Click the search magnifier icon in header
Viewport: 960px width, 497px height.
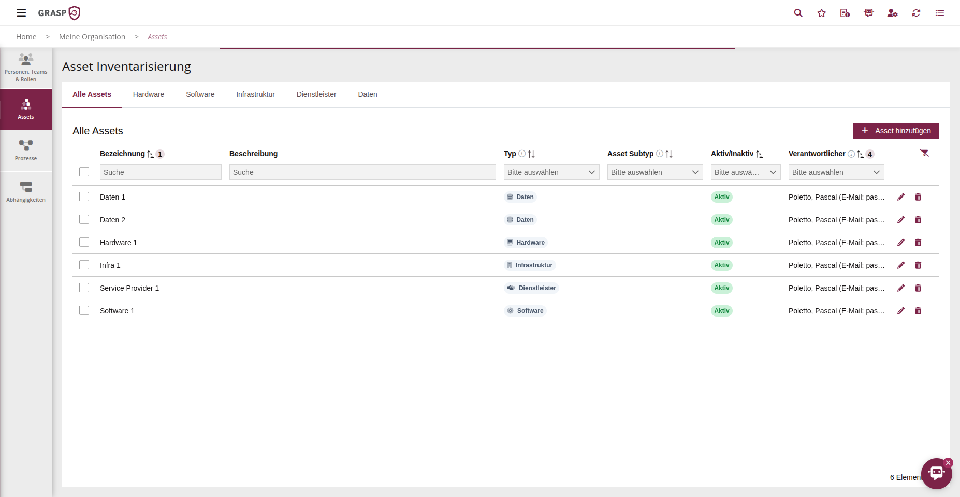798,13
